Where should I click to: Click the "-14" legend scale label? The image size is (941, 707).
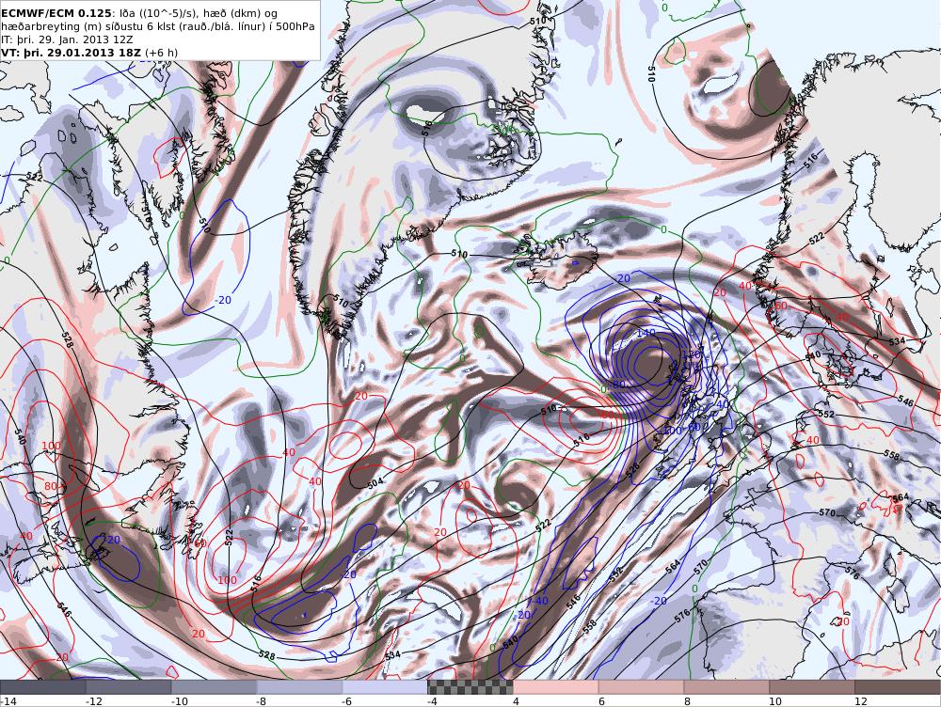point(8,701)
